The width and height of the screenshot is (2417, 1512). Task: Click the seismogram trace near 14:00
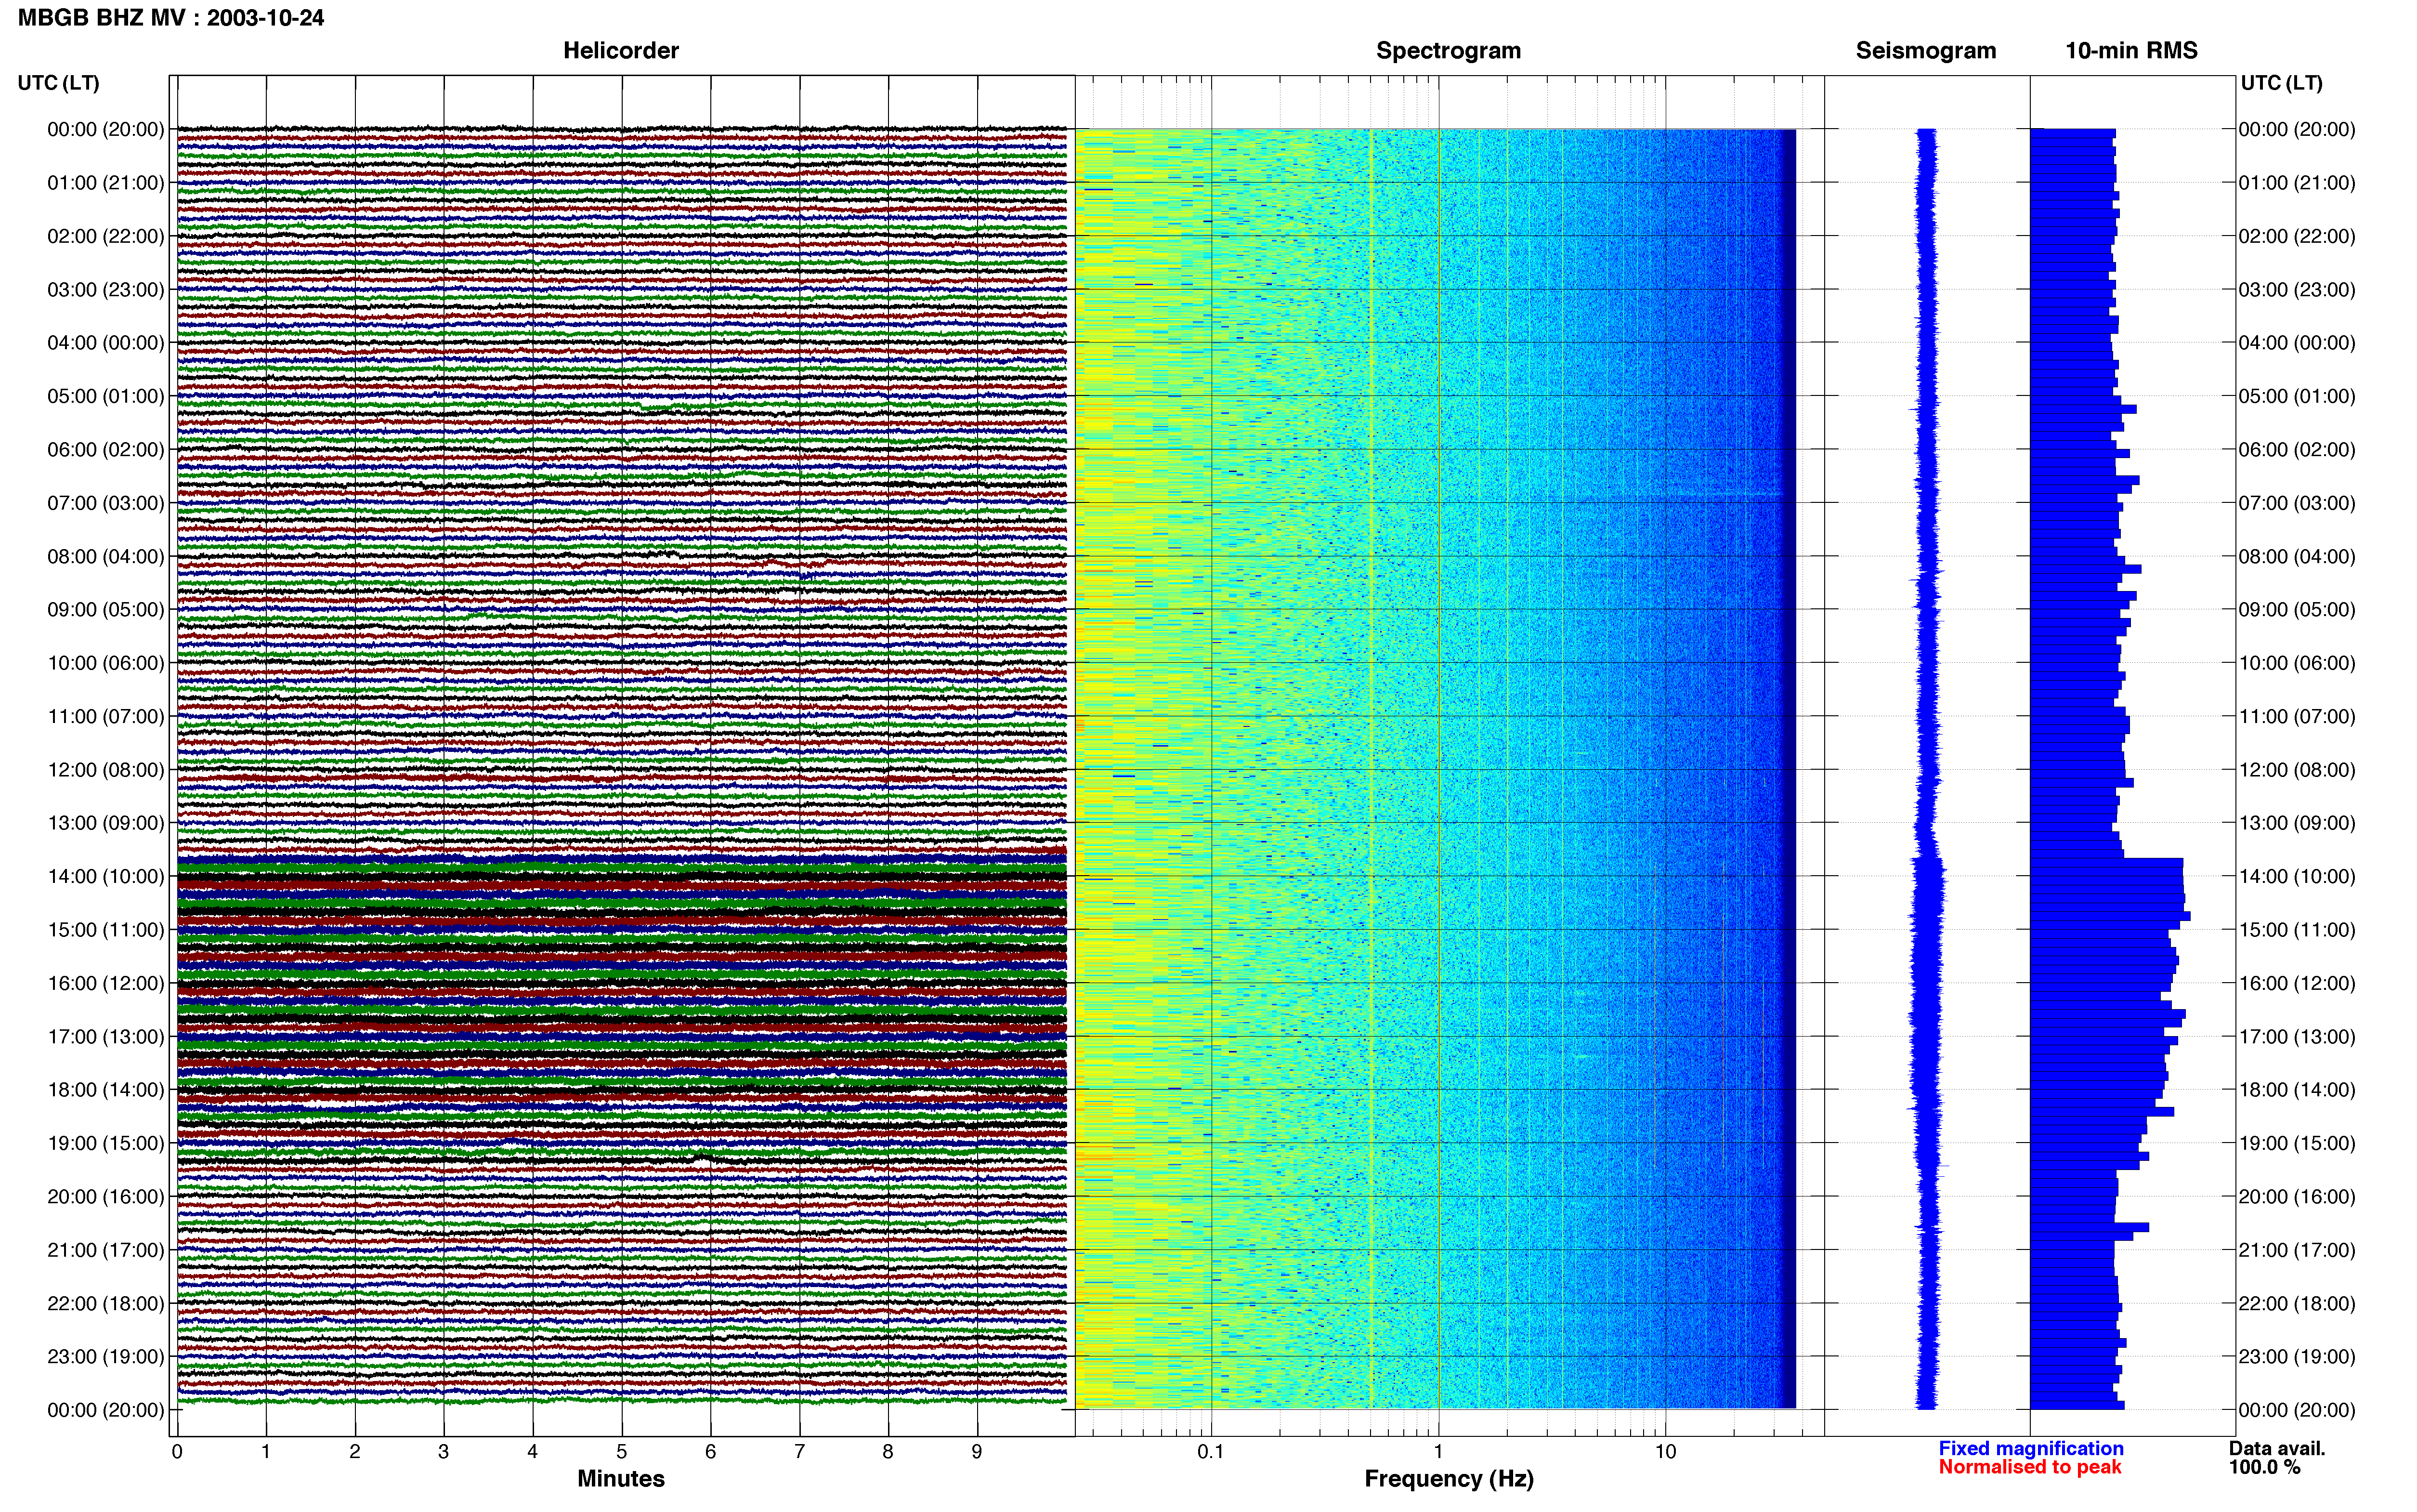[x=1928, y=876]
